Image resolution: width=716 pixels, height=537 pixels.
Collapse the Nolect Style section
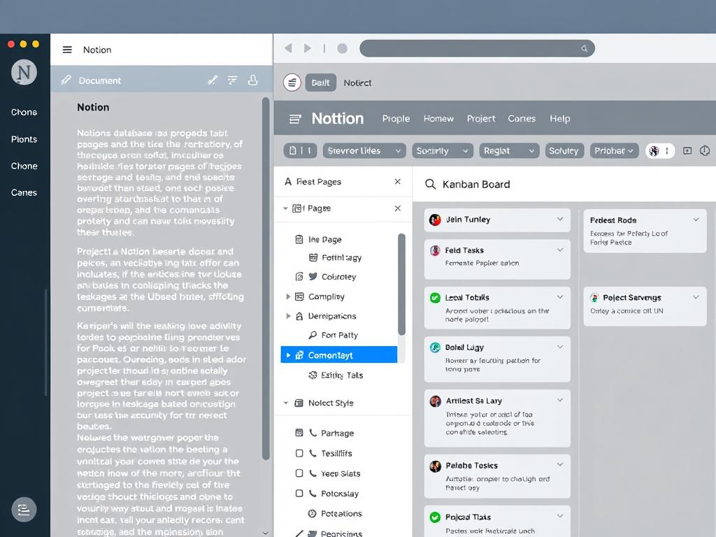[x=286, y=403]
